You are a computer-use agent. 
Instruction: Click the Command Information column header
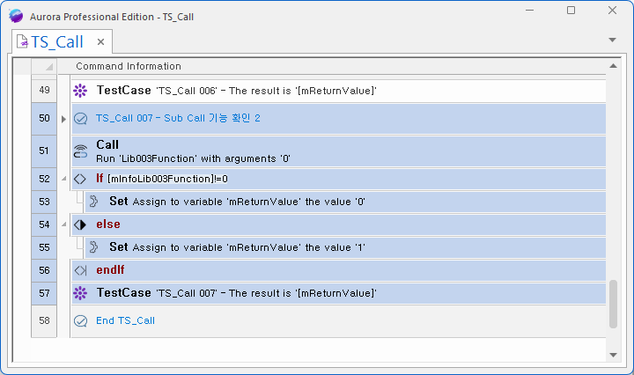[x=129, y=66]
